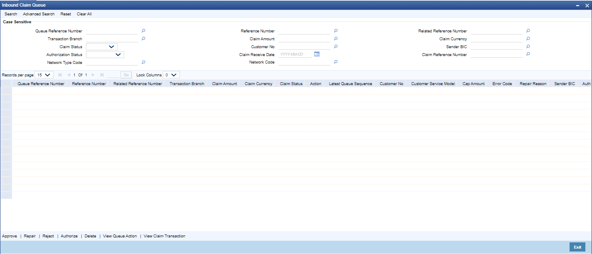This screenshot has height=254, width=592.
Task: Click the Authorize action link
Action: click(69, 236)
